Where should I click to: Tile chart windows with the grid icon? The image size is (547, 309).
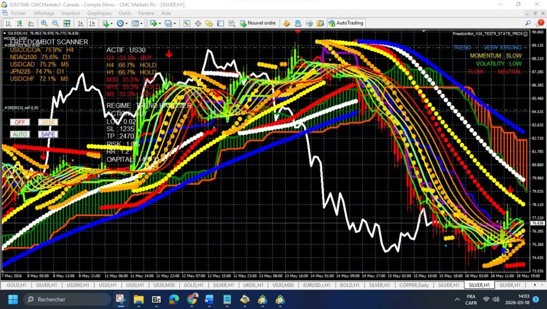pyautogui.click(x=67, y=23)
